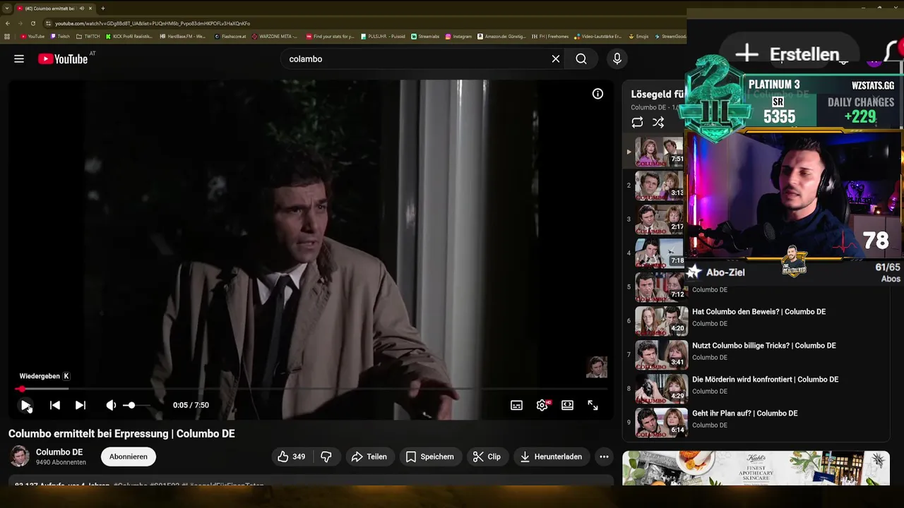The height and width of the screenshot is (508, 904).
Task: Open a new browser tab with plus
Action: pos(103,8)
